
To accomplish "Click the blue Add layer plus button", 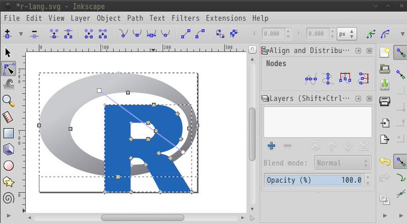I will pos(271,146).
